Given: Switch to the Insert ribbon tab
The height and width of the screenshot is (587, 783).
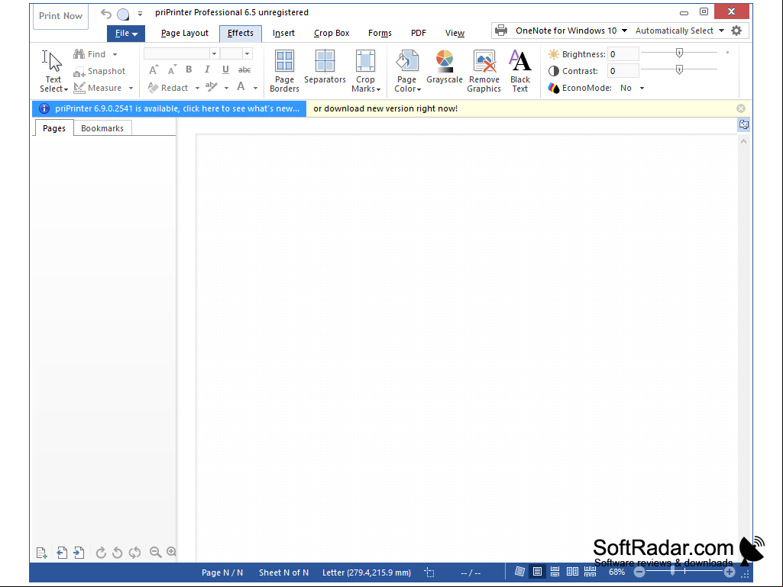Looking at the screenshot, I should click(x=283, y=34).
